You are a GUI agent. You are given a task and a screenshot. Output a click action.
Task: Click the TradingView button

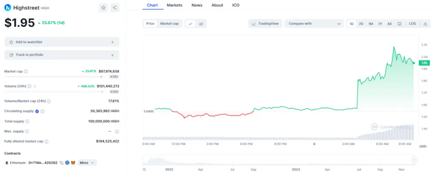(265, 24)
